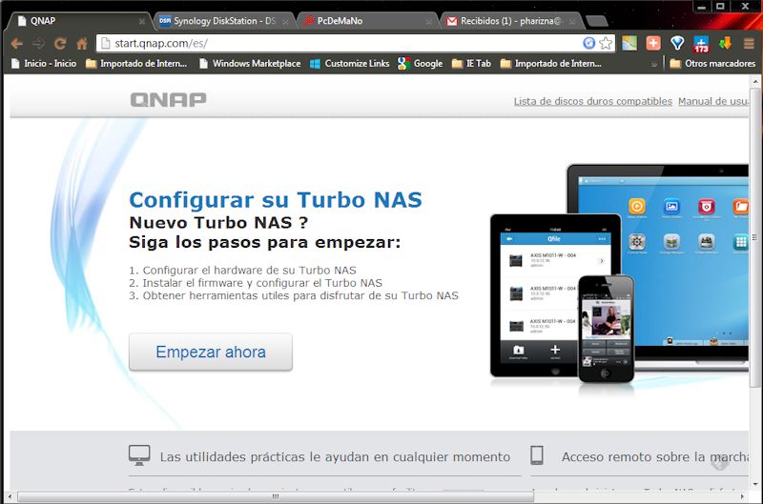This screenshot has height=504, width=763.
Task: Open the extension with 173 badge
Action: [701, 44]
